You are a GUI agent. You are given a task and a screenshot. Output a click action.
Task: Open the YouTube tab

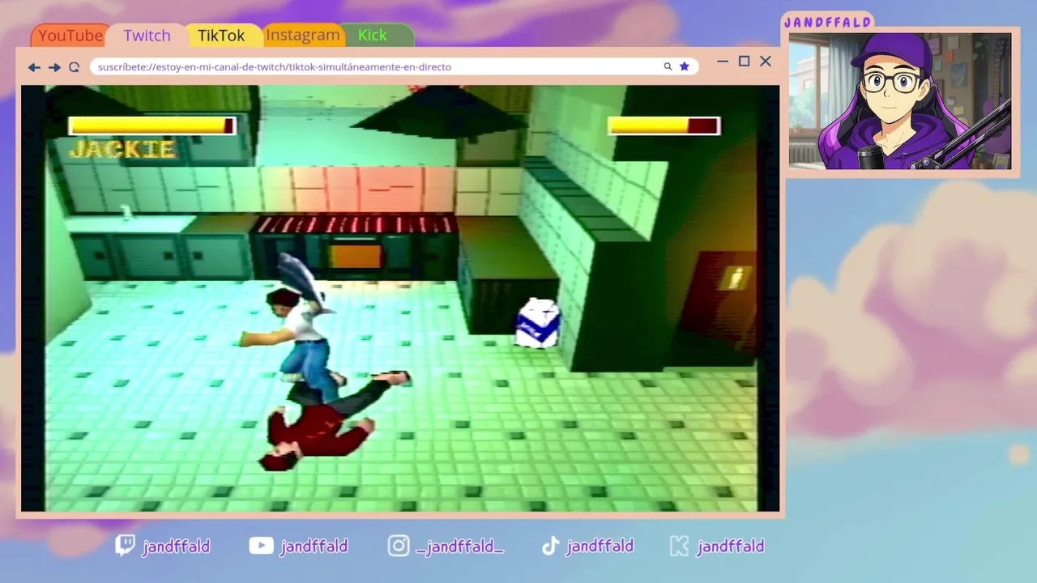point(70,36)
